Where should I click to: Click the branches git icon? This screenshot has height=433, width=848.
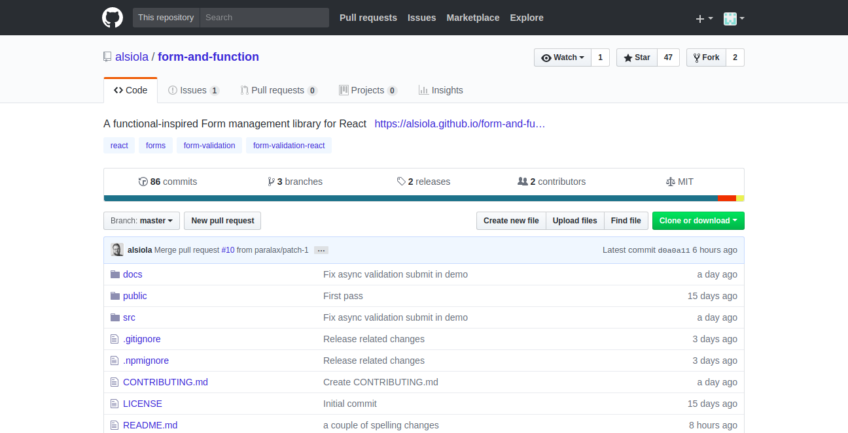271,182
